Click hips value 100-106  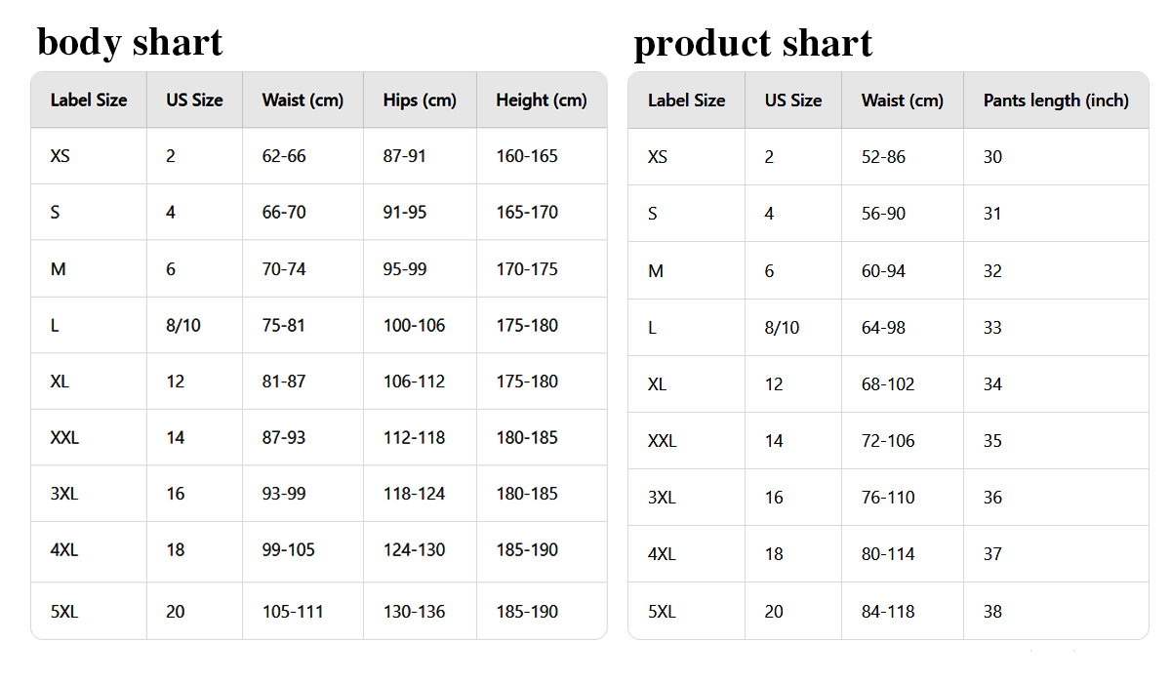pyautogui.click(x=414, y=325)
